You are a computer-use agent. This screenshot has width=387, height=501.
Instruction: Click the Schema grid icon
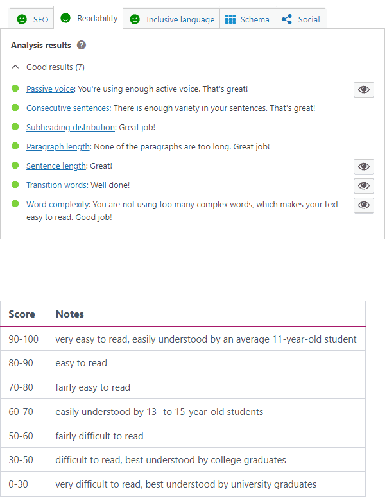click(x=230, y=19)
